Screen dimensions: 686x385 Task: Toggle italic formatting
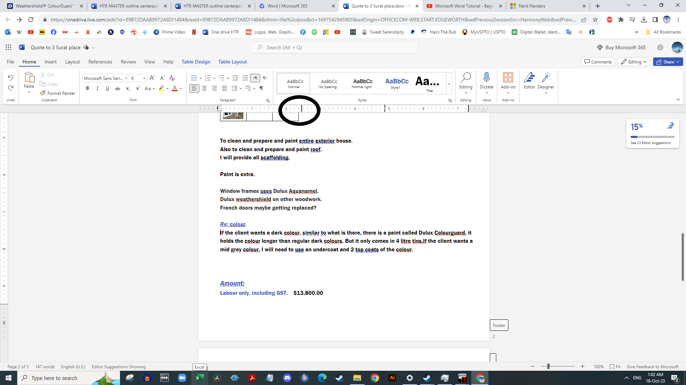click(x=97, y=88)
